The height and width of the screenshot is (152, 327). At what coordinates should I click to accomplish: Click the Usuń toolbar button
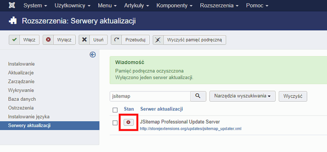93,39
